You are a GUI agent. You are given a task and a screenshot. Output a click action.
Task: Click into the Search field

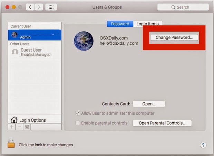point(183,7)
